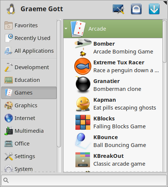Launch KBreakOut game

point(113,160)
